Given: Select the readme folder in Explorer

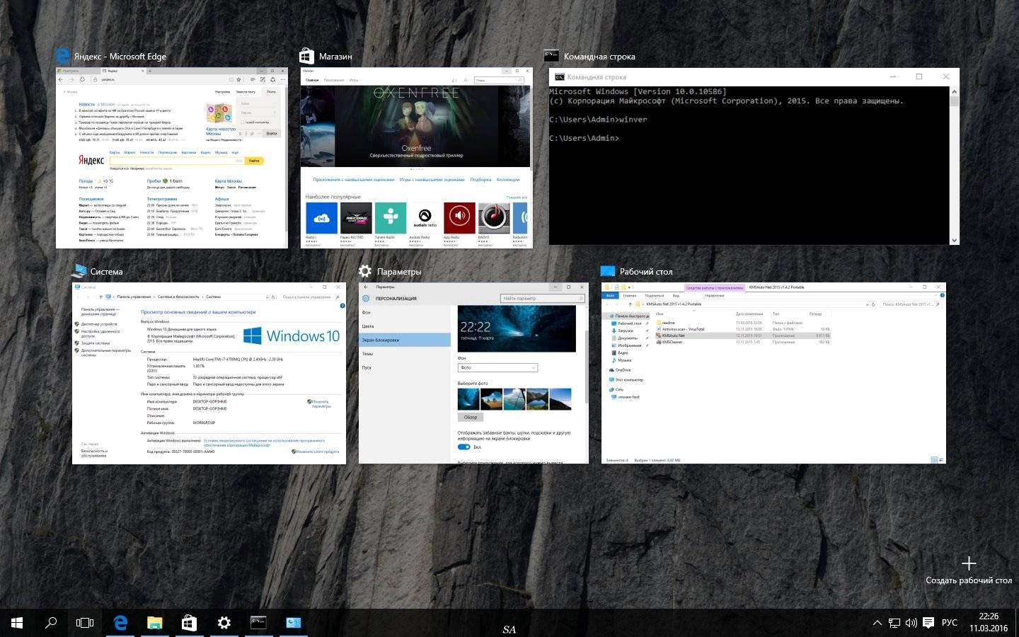Looking at the screenshot, I should pyautogui.click(x=667, y=323).
